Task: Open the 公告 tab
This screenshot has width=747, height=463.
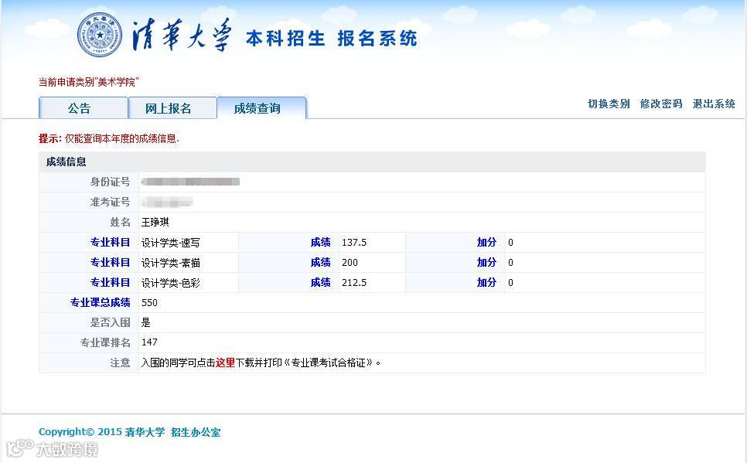Action: (84, 107)
